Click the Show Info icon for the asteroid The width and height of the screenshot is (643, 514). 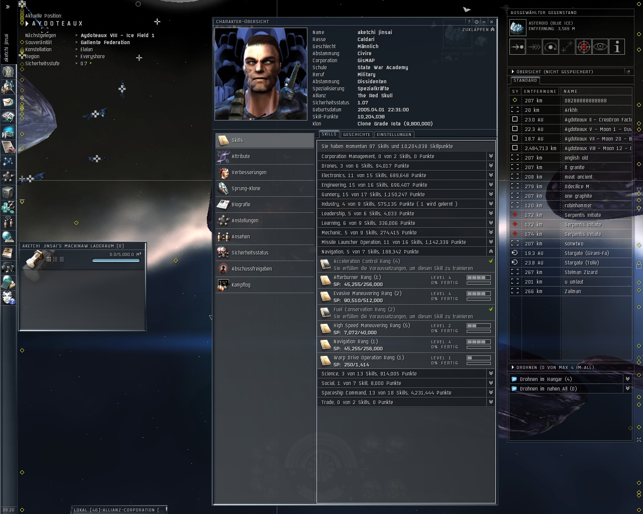click(617, 47)
